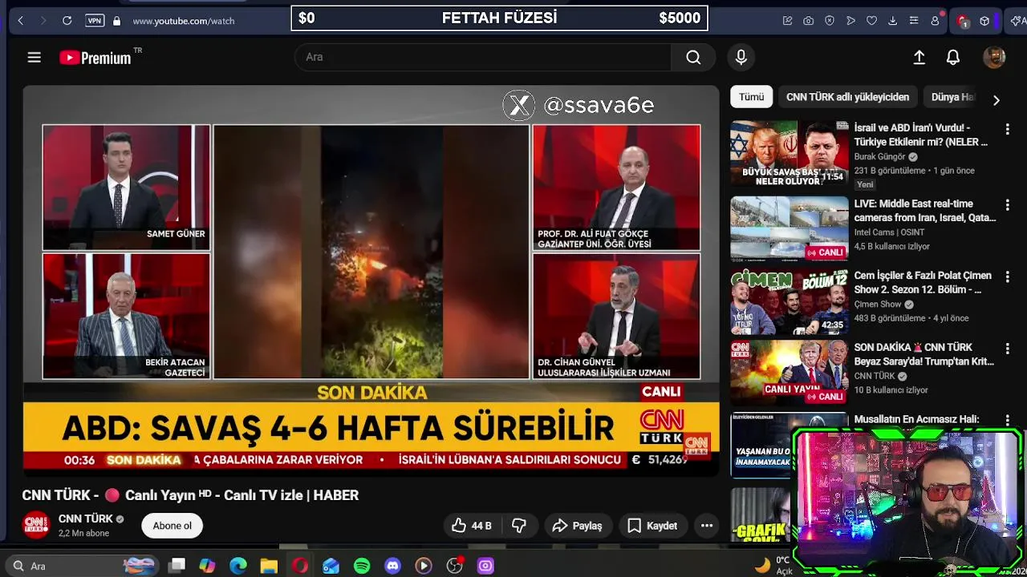The image size is (1027, 577).
Task: Click the browser snapshot camera icon
Action: pyautogui.click(x=808, y=21)
